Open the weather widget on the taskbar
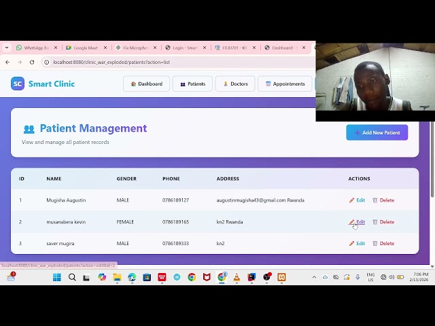 11,276
